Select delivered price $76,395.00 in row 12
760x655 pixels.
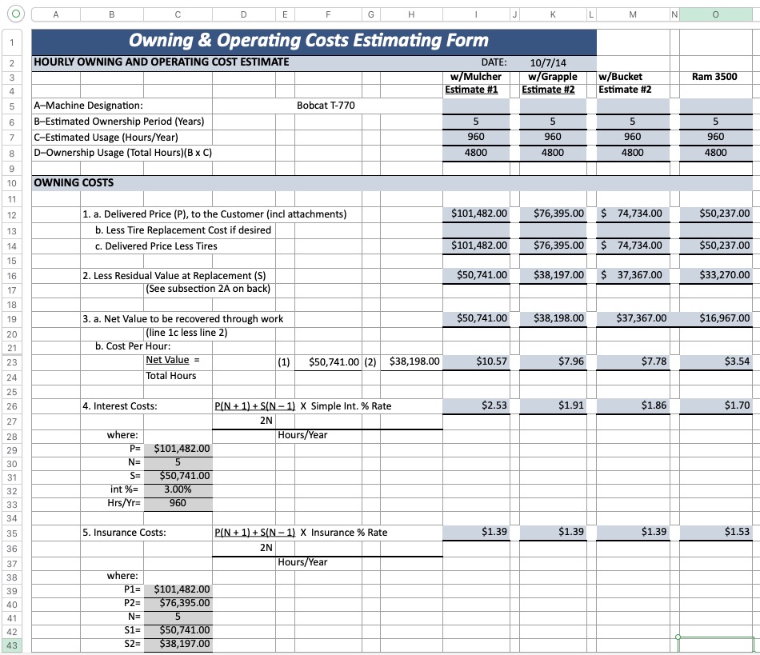[553, 214]
